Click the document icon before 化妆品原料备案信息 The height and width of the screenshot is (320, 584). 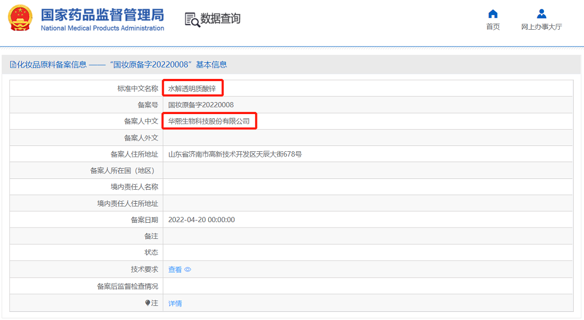coord(13,65)
